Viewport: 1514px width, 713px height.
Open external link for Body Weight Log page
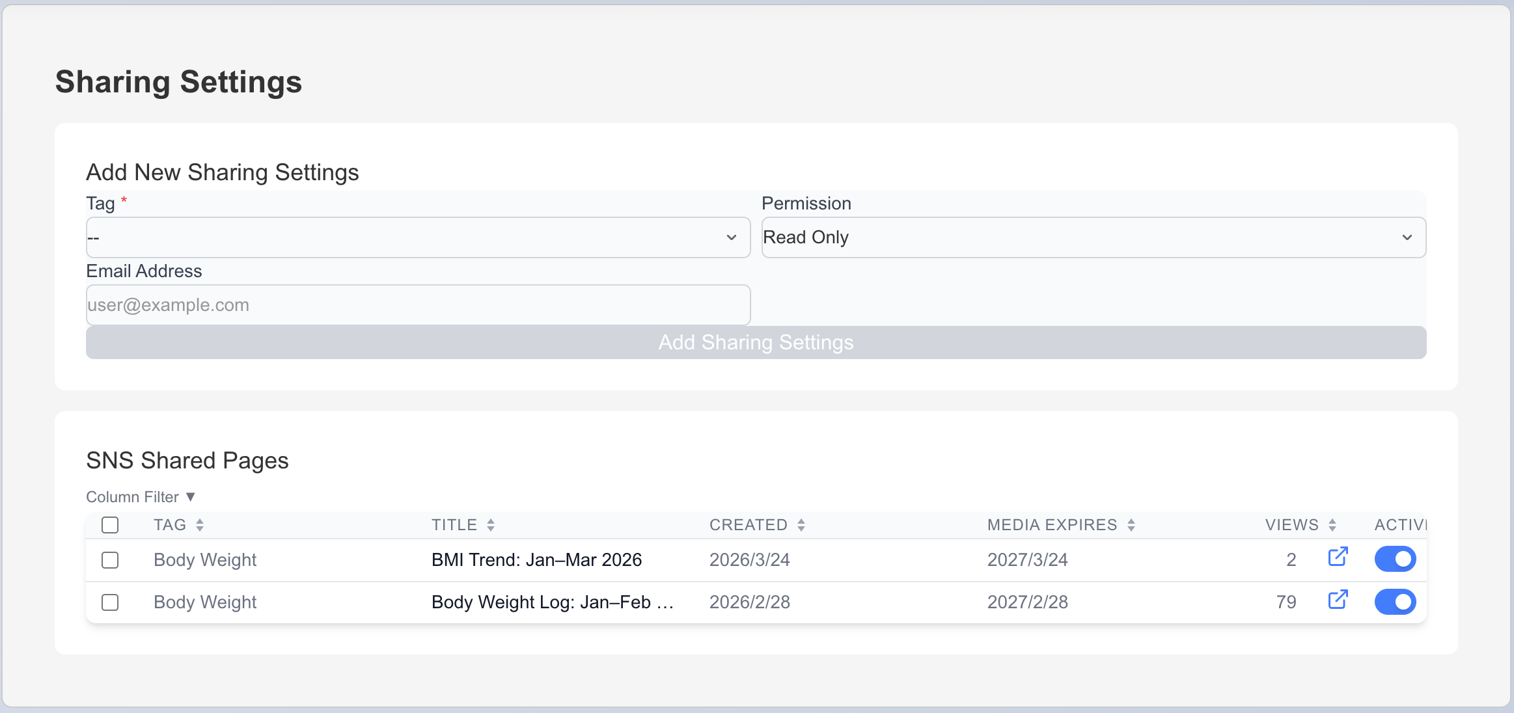(1338, 600)
